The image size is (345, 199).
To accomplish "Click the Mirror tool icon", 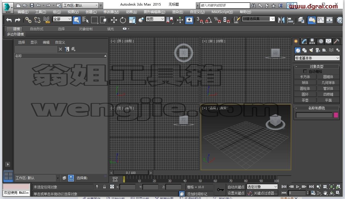I will 281,20.
